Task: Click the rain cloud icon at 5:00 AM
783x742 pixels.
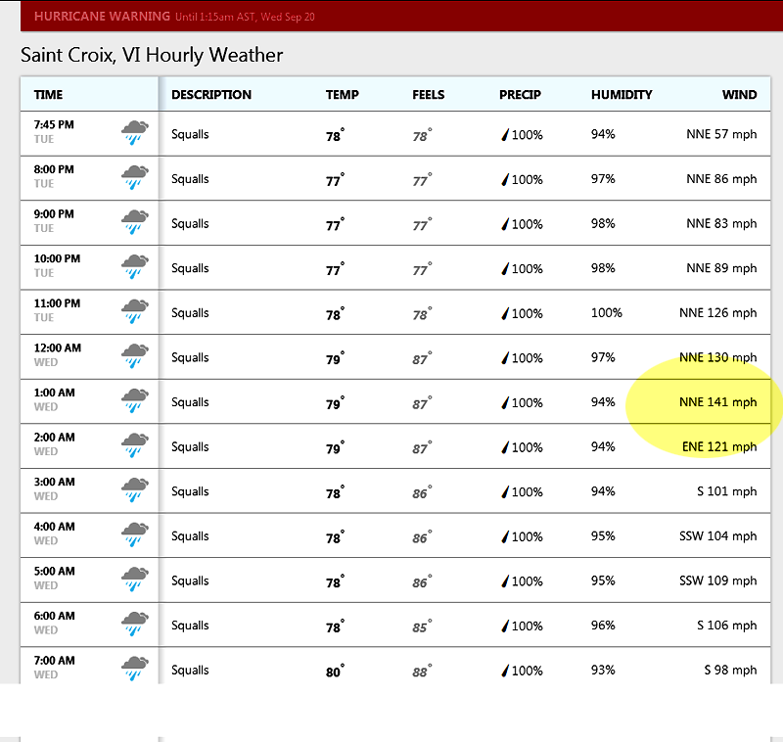Action: [135, 580]
